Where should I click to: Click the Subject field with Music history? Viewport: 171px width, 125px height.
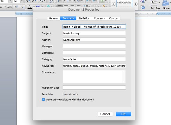94,33
